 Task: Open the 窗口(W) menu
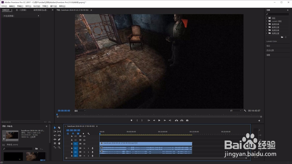(54, 6)
